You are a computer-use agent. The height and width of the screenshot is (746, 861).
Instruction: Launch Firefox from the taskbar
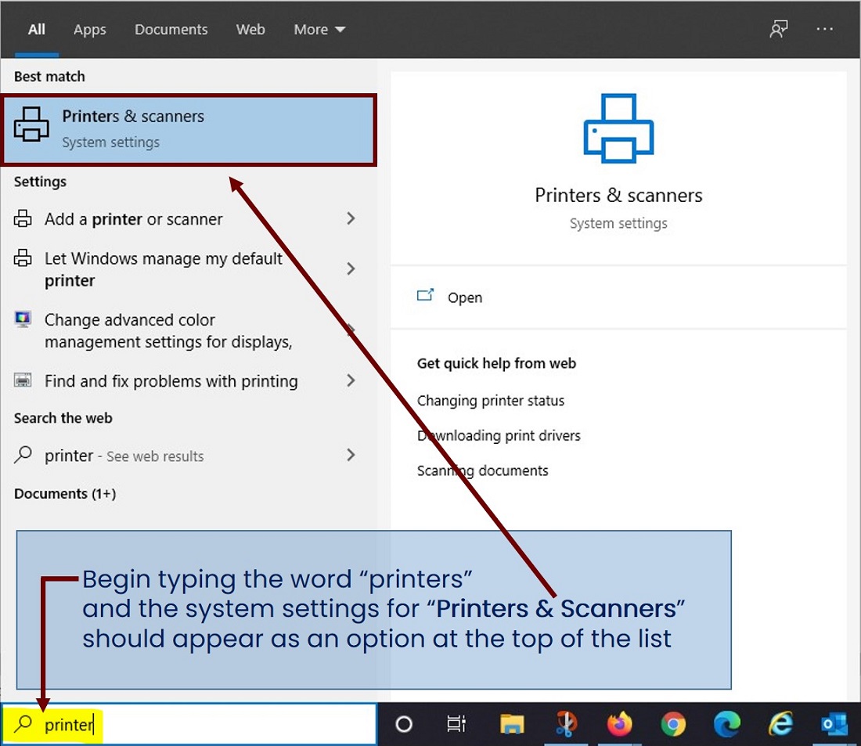coord(619,724)
